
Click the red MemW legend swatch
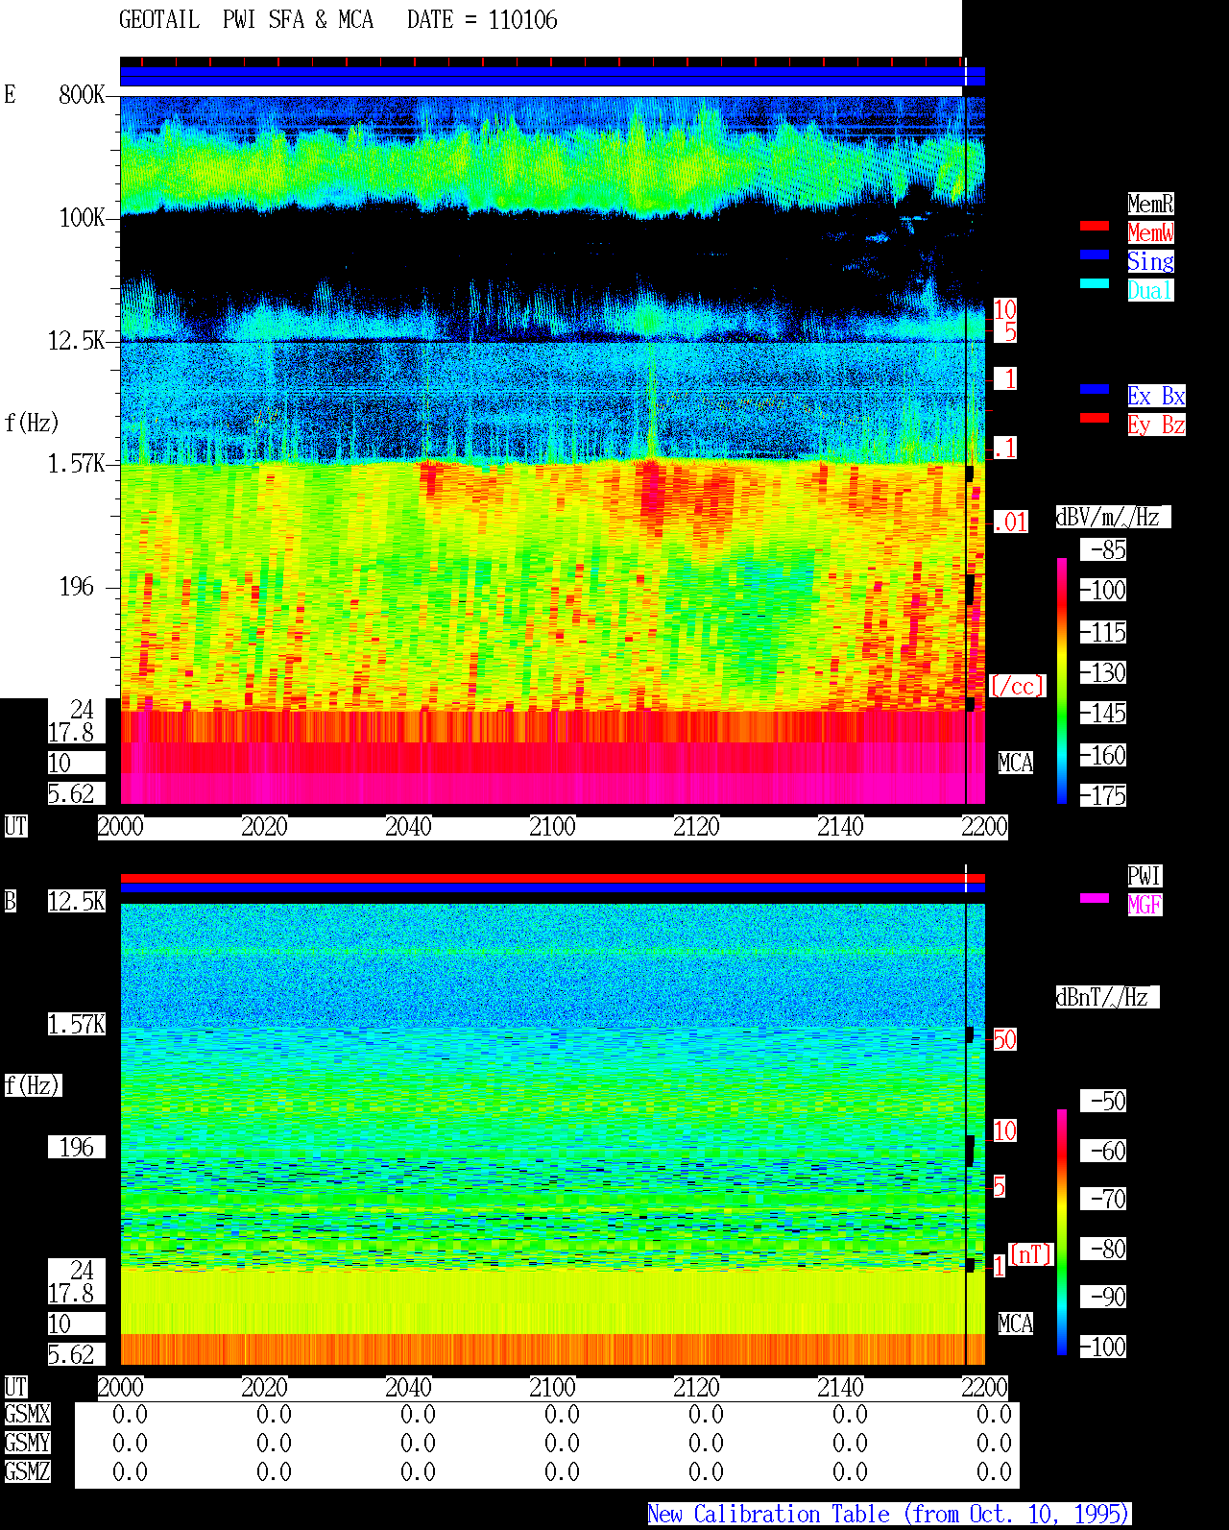click(x=1095, y=226)
